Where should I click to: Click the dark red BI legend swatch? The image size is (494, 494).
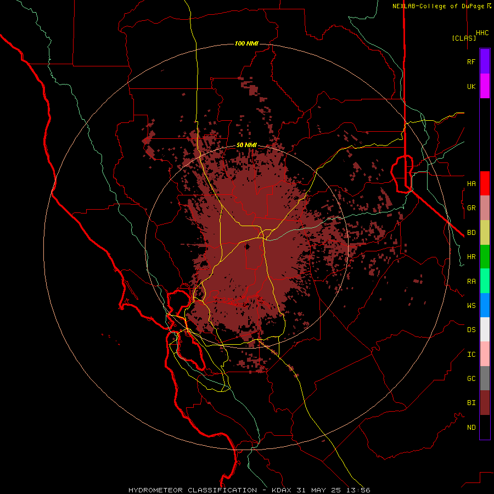pyautogui.click(x=485, y=403)
